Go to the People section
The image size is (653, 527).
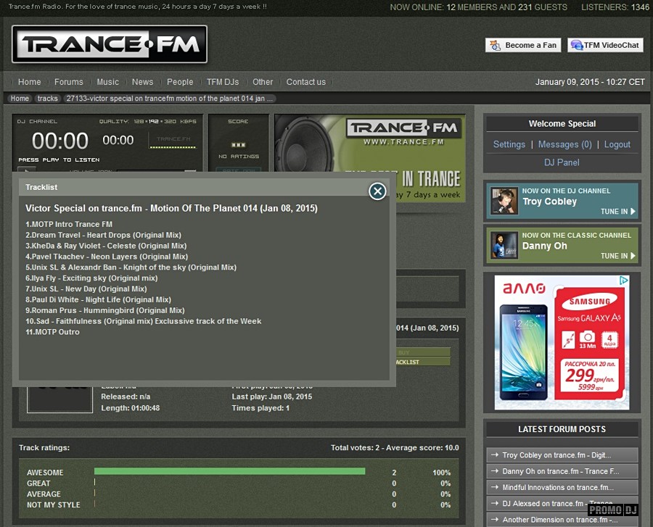[x=180, y=82]
